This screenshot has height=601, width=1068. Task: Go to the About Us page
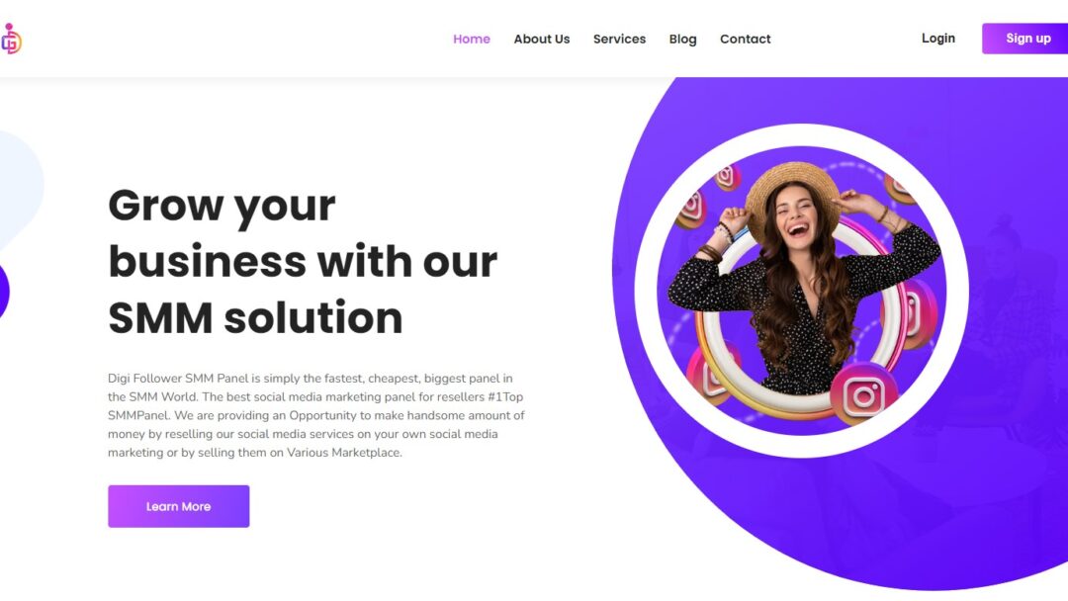(x=542, y=39)
